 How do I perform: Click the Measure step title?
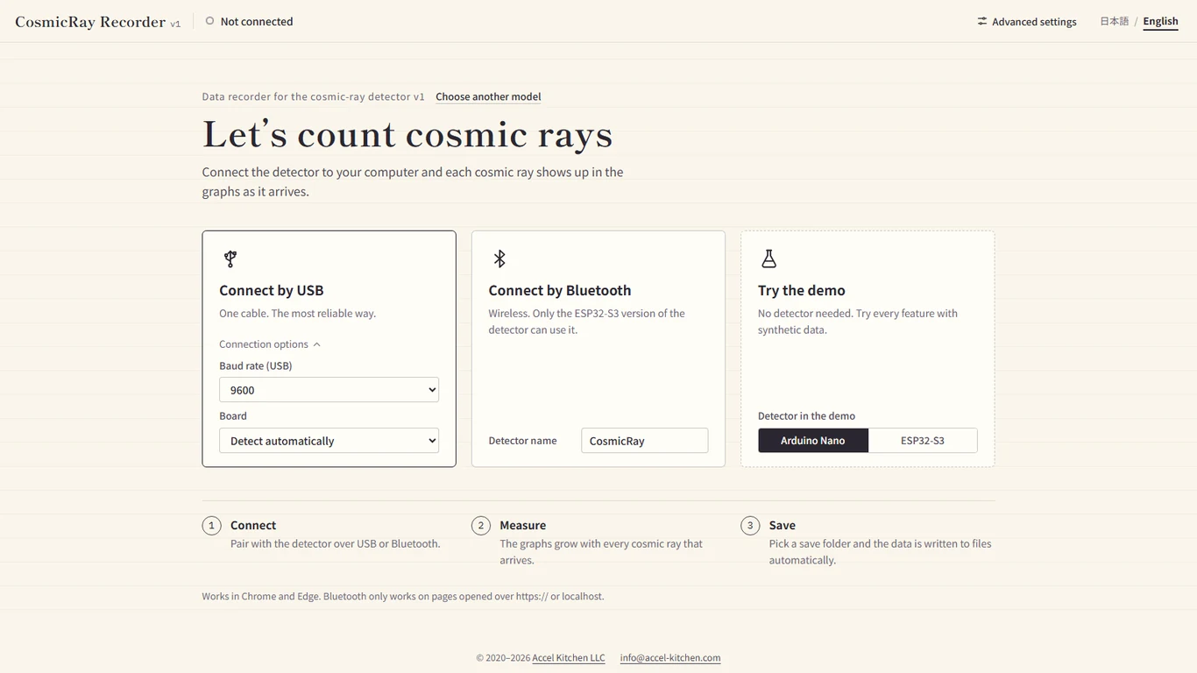click(x=523, y=525)
